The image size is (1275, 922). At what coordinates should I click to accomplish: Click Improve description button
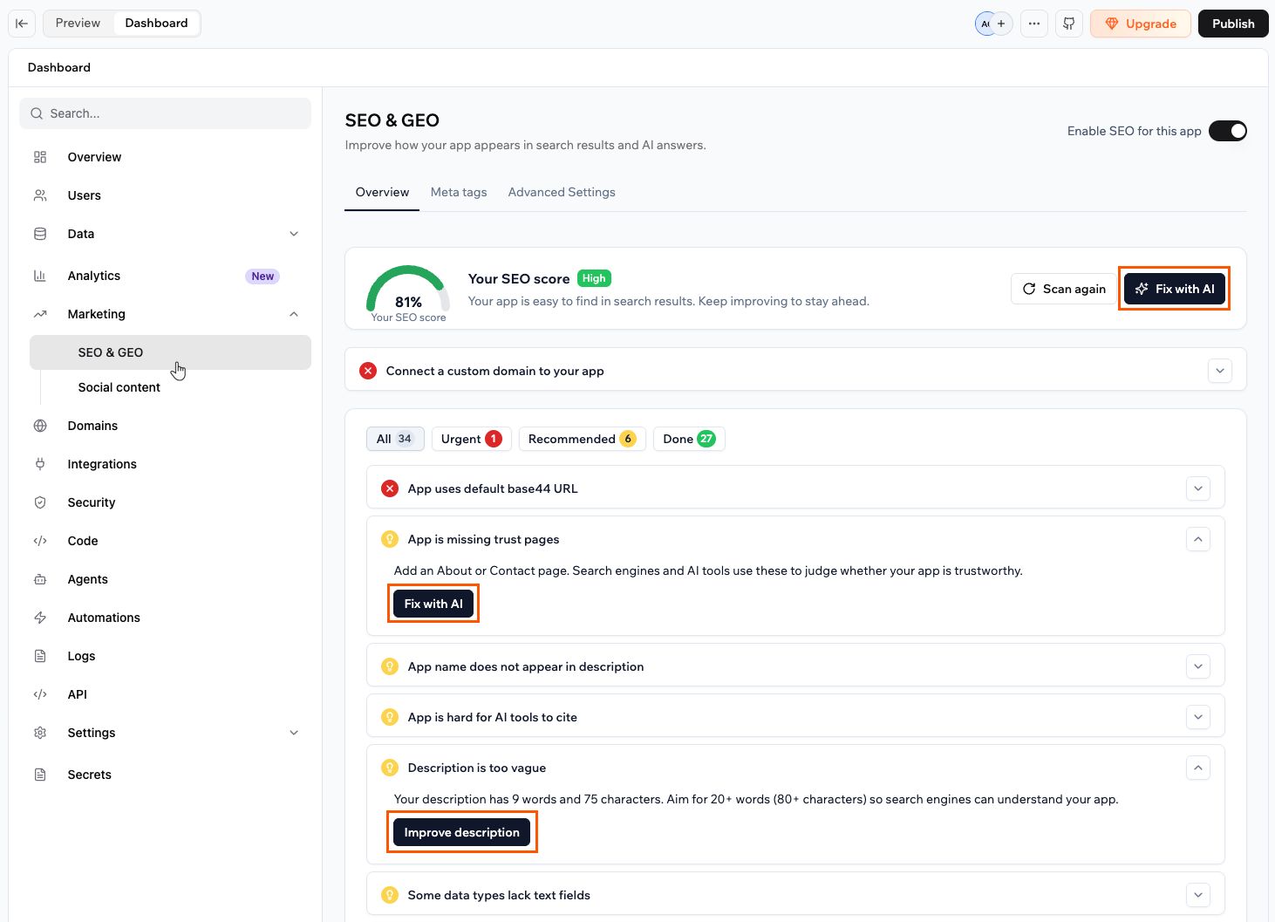[x=461, y=832]
